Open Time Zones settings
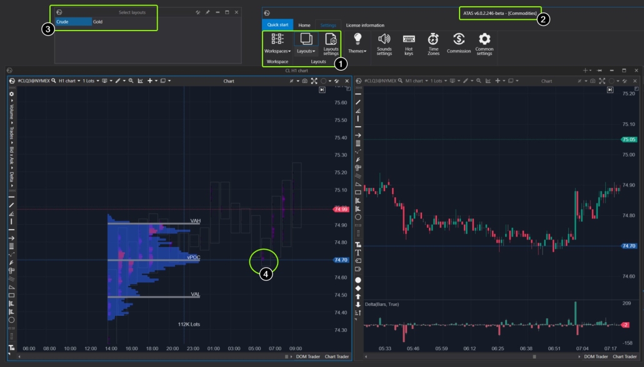Screen dimensions: 644x367 pyautogui.click(x=433, y=44)
